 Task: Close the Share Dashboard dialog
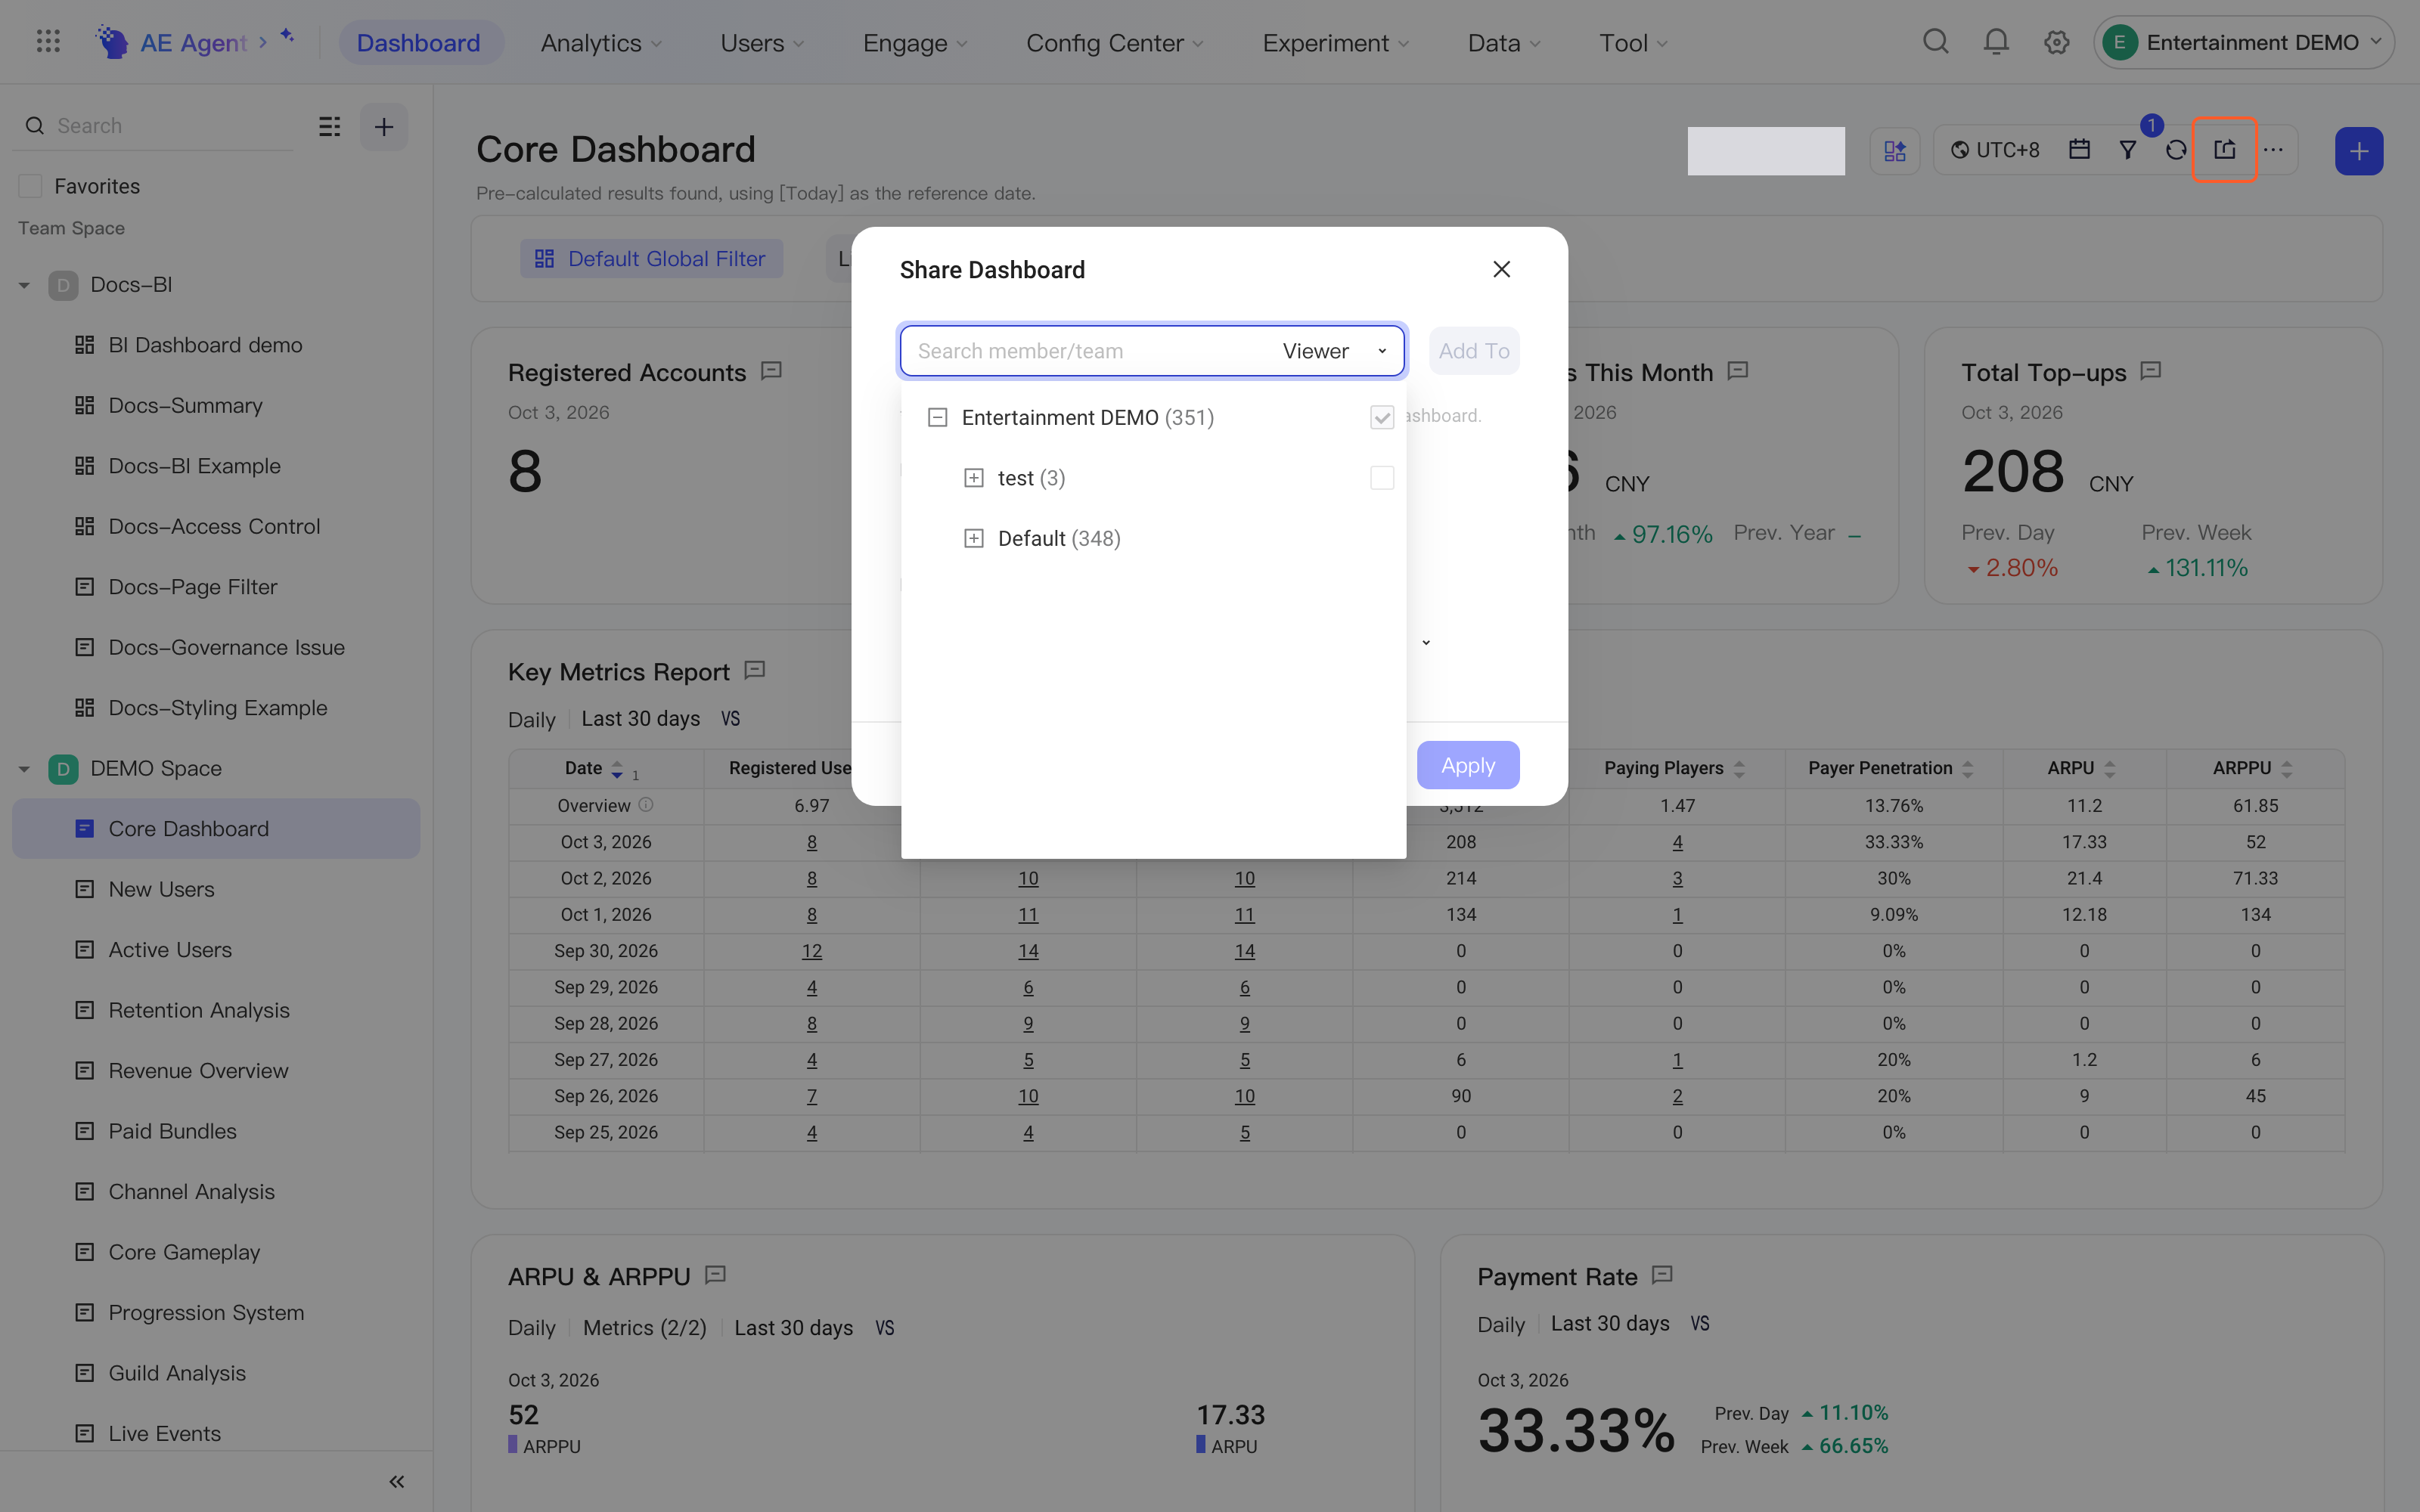pos(1501,269)
